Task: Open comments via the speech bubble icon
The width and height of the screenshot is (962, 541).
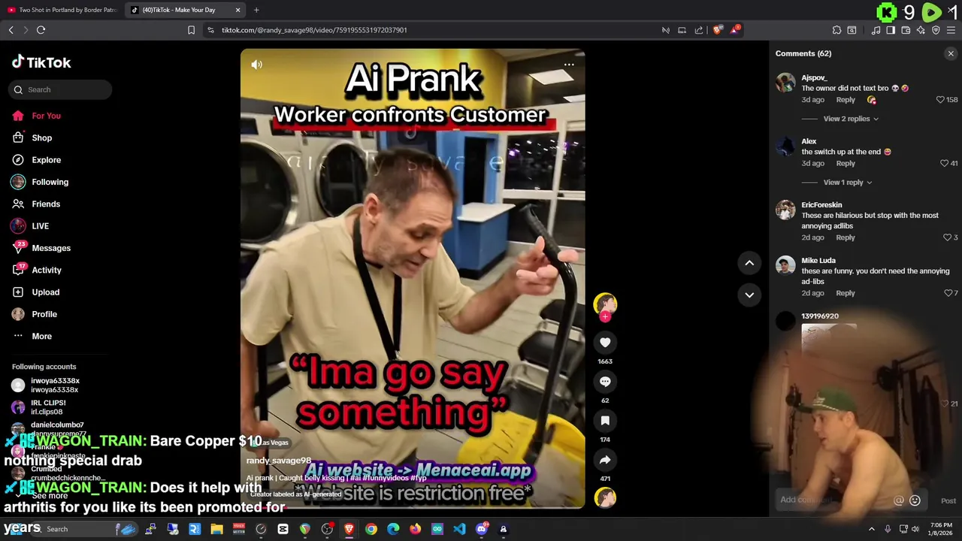Action: pyautogui.click(x=605, y=382)
